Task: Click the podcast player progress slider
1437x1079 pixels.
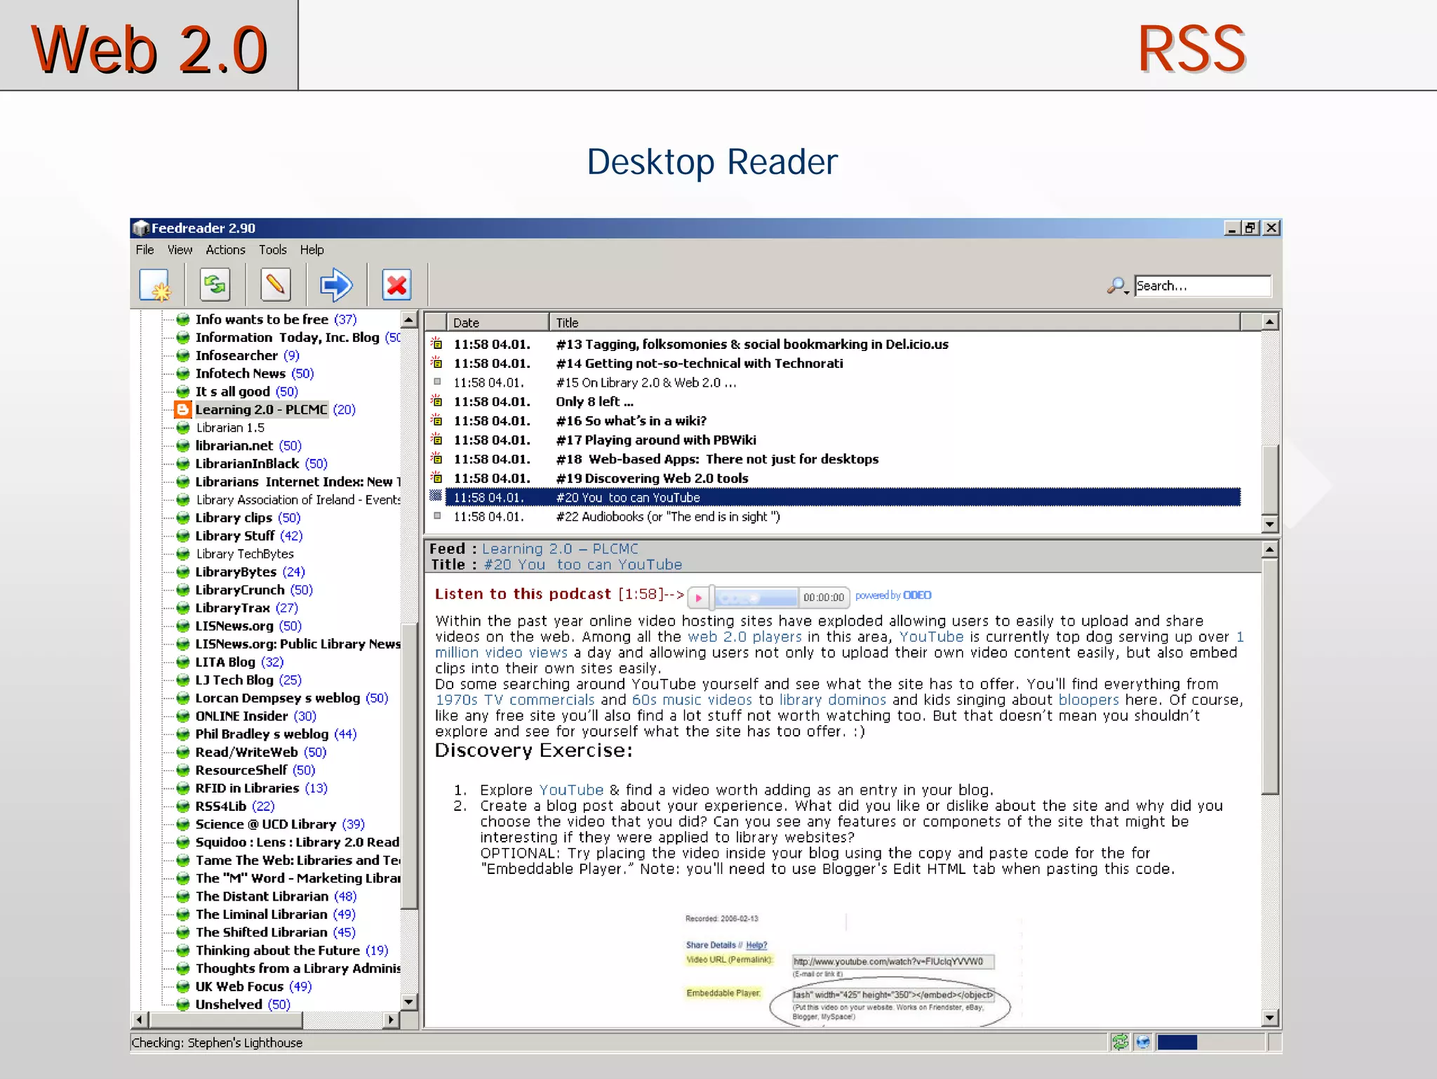Action: tap(754, 597)
